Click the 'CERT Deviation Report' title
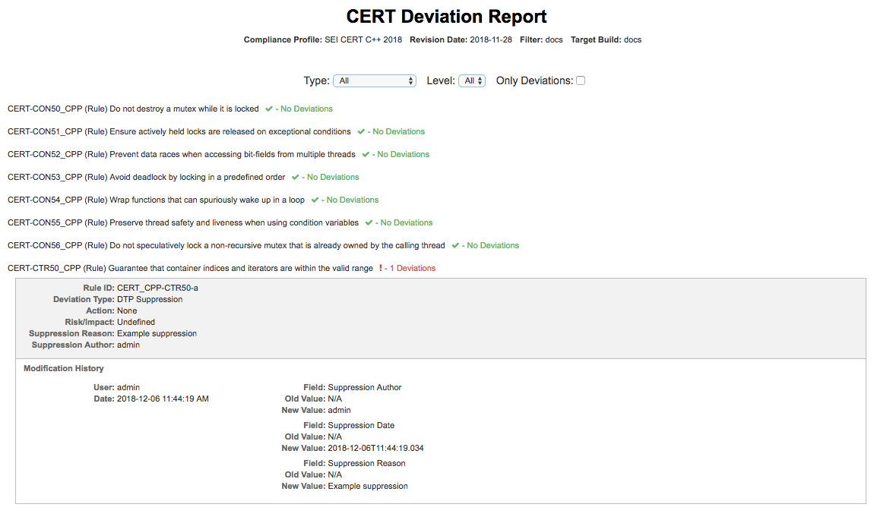The height and width of the screenshot is (520, 874). click(446, 17)
